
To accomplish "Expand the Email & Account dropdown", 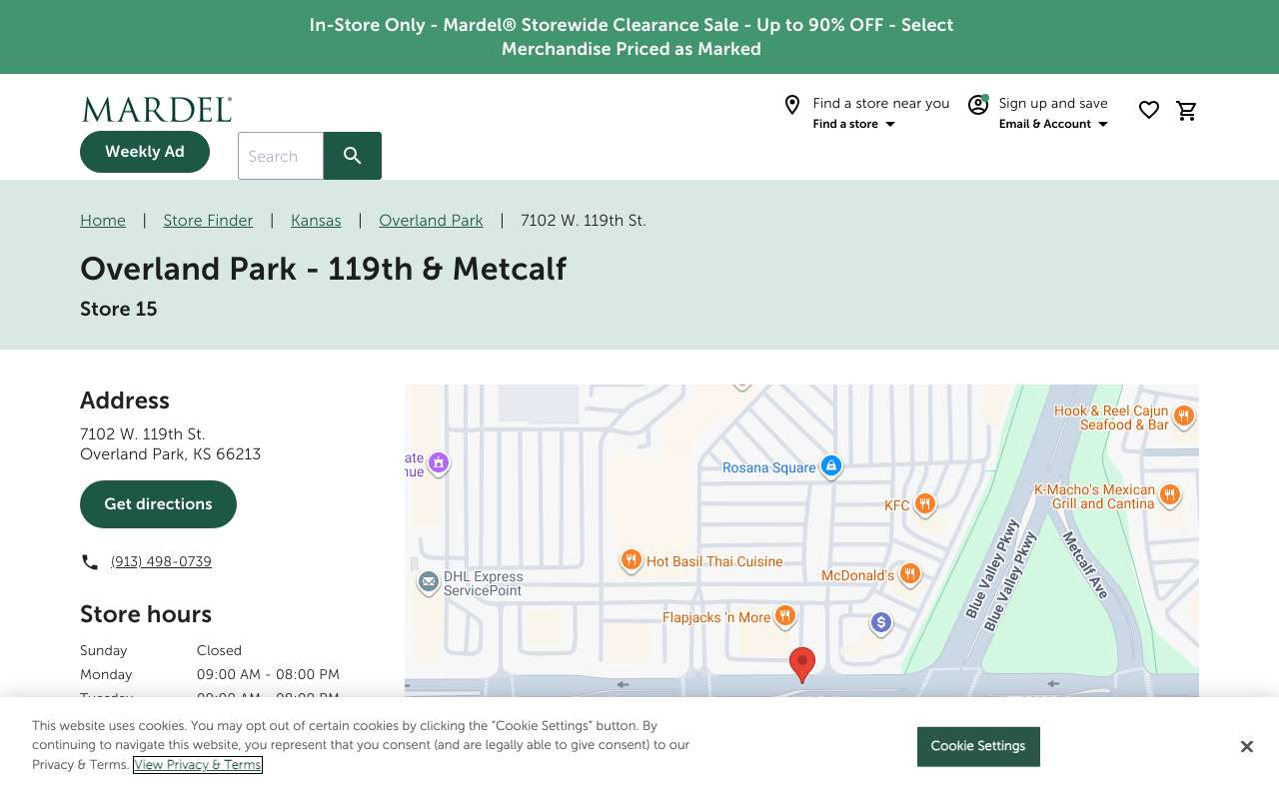I will [1053, 124].
